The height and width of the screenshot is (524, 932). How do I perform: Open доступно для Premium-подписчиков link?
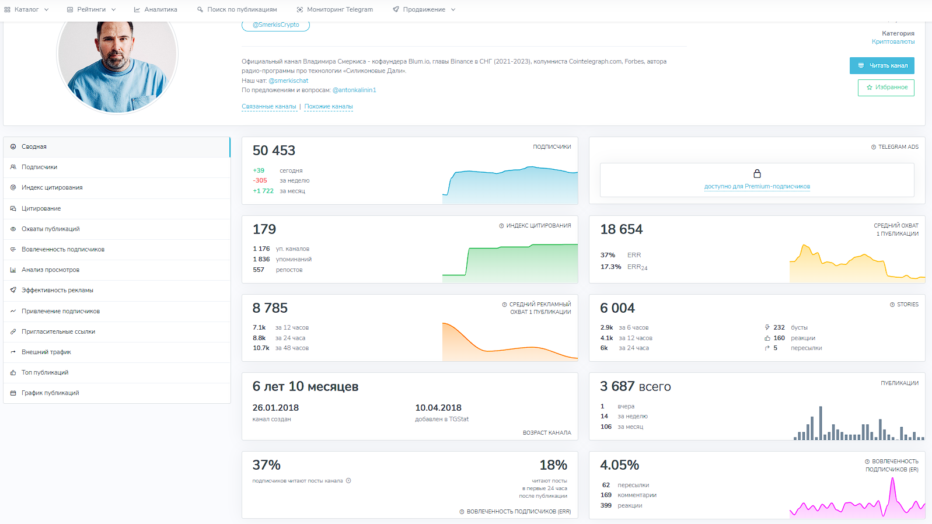click(757, 187)
